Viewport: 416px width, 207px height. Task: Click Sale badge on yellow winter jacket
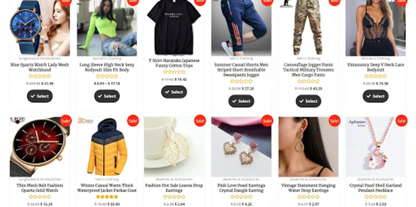(x=133, y=121)
